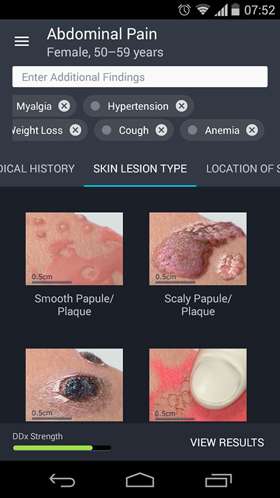Toggle the Cough status dot
This screenshot has height=498, width=280.
[x=106, y=130]
